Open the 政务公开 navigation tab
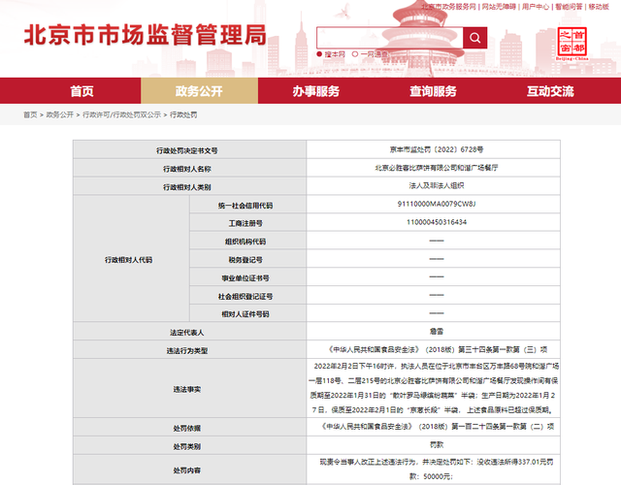The width and height of the screenshot is (621, 485). [199, 91]
